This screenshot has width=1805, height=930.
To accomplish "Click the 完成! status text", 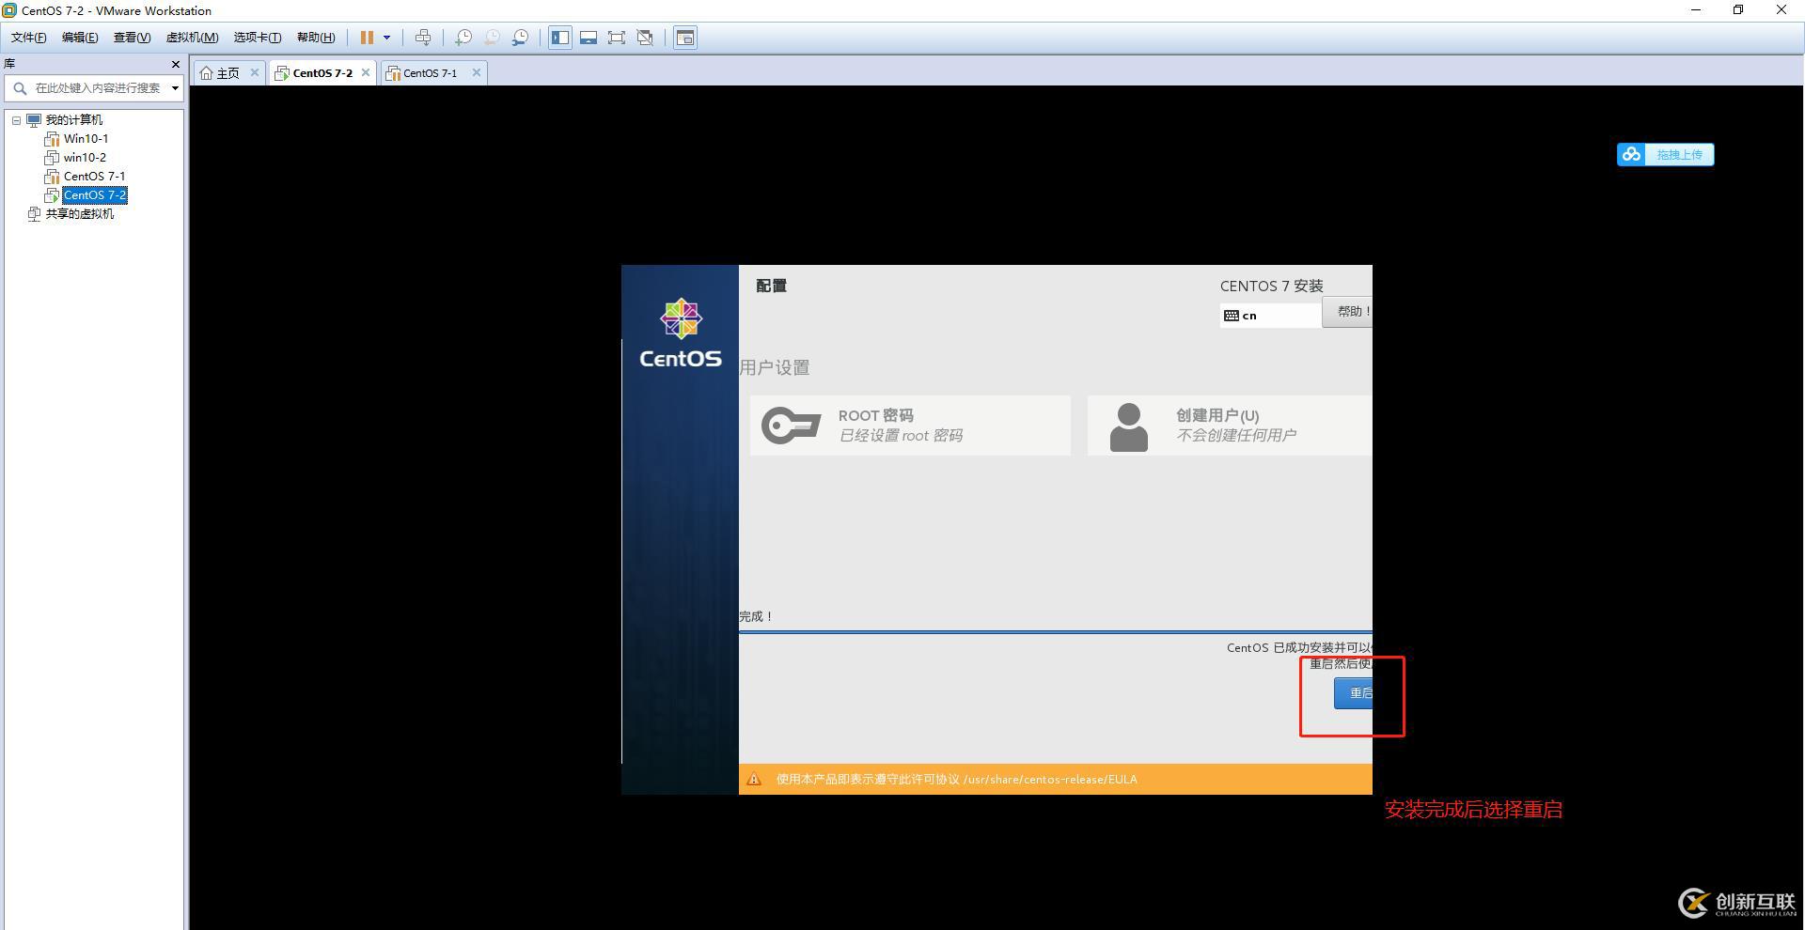I will click(x=756, y=617).
